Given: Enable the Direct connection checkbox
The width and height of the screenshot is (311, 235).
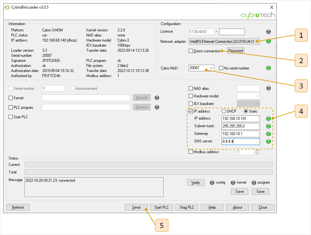Looking at the screenshot, I should point(191,51).
